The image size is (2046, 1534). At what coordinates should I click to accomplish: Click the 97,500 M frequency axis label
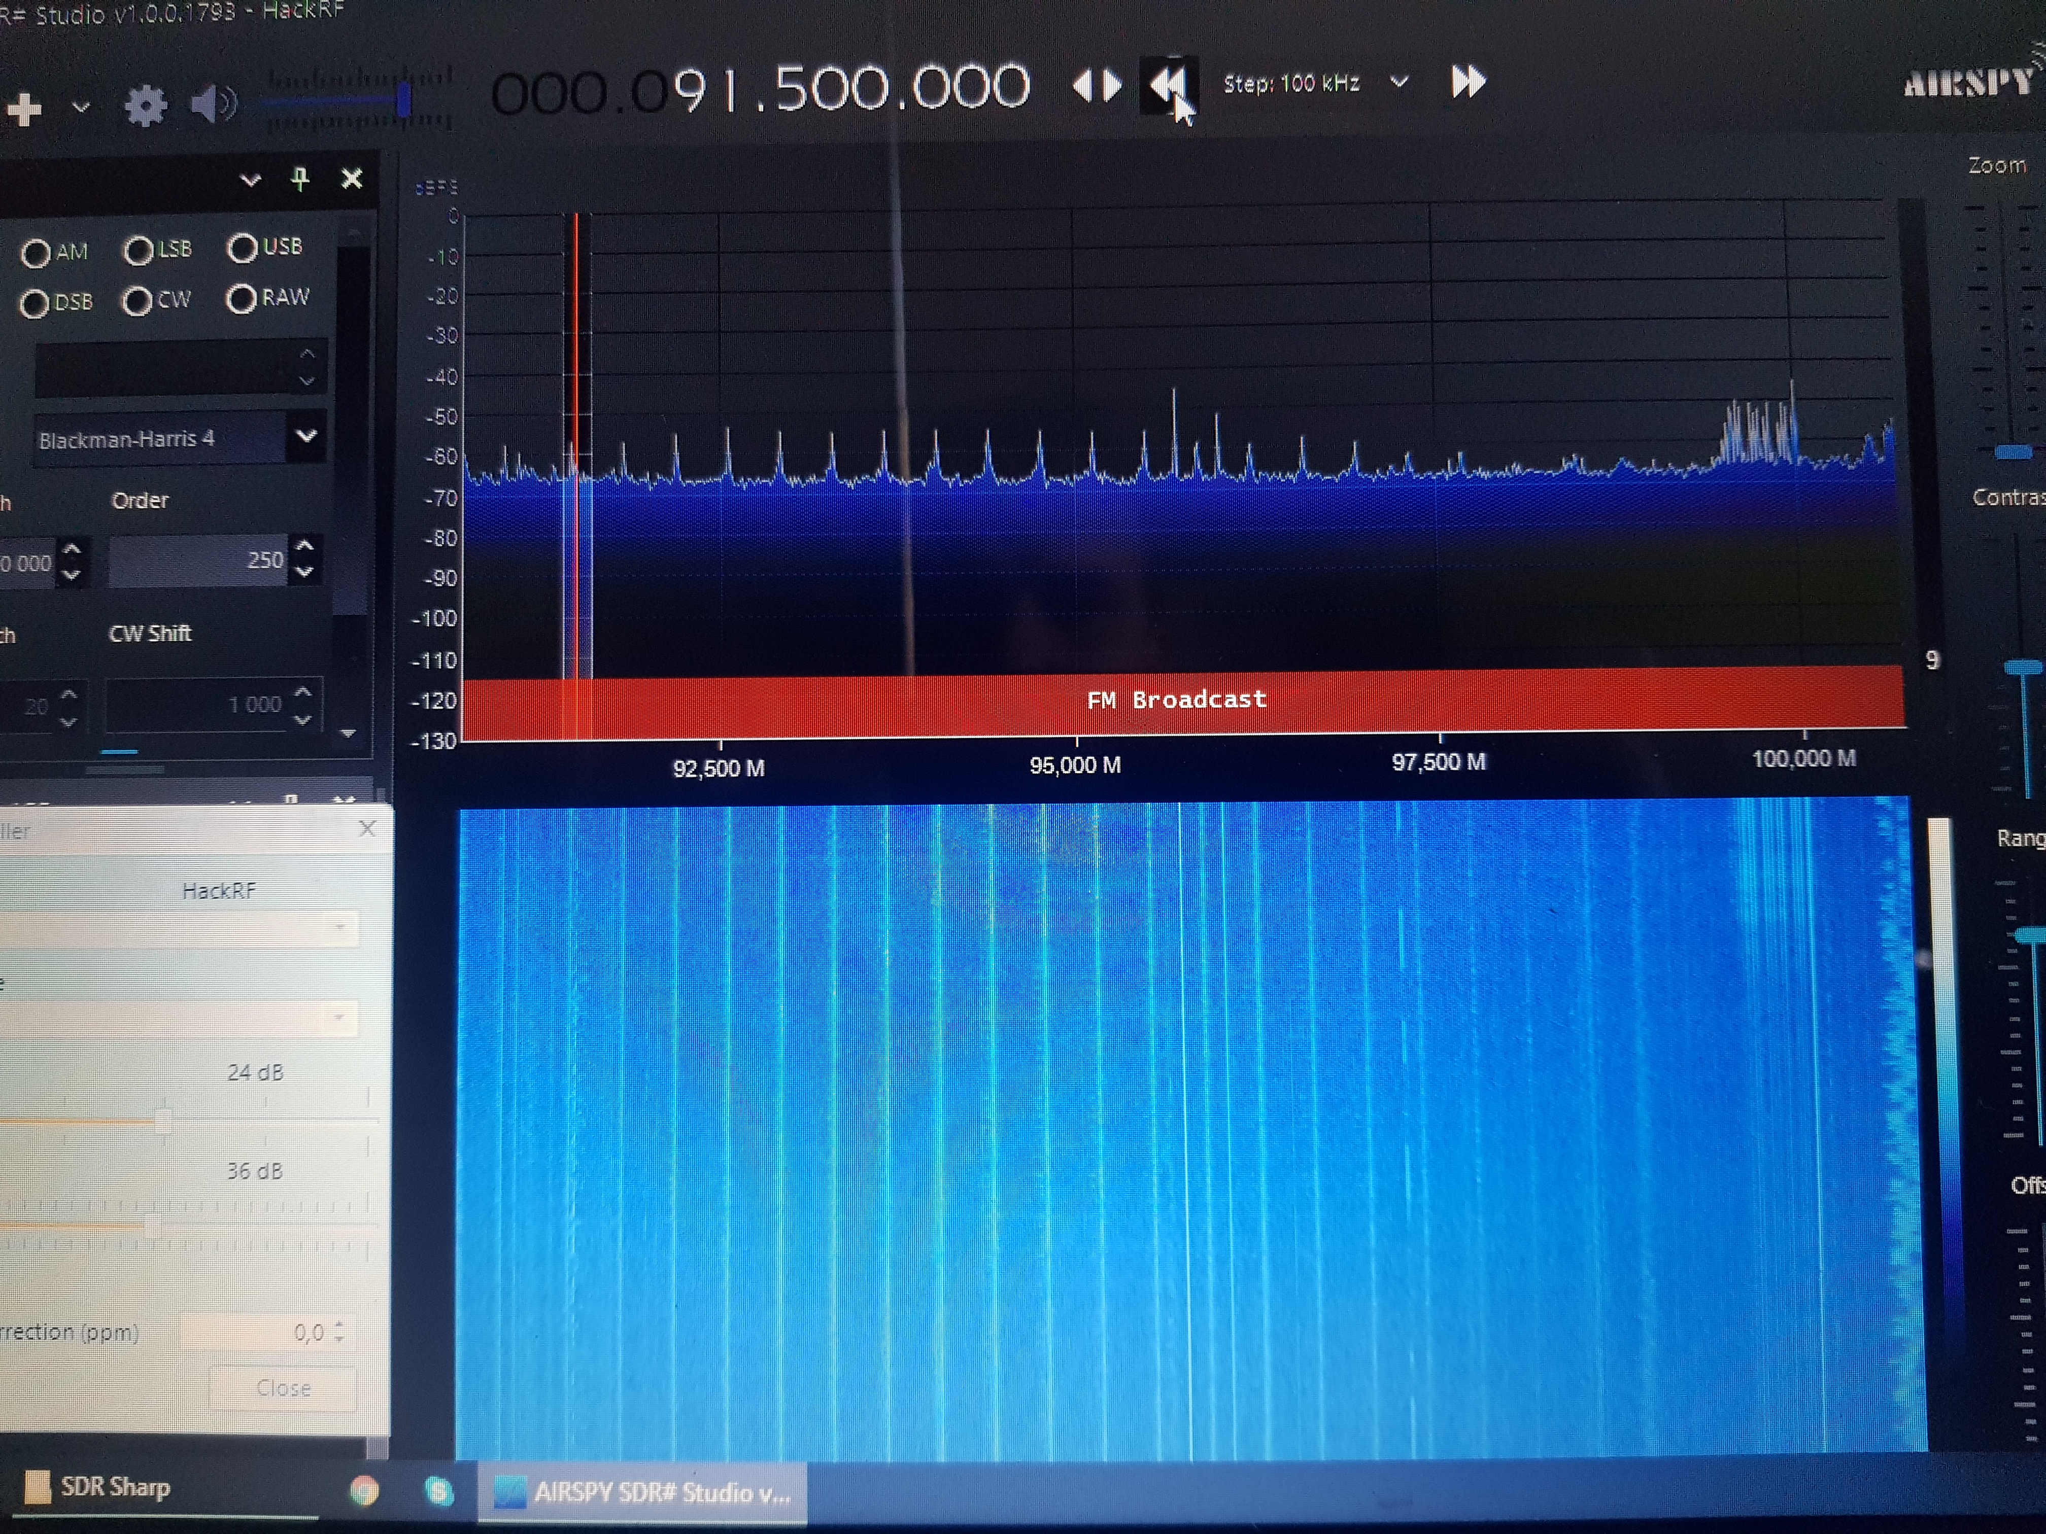pos(1439,762)
